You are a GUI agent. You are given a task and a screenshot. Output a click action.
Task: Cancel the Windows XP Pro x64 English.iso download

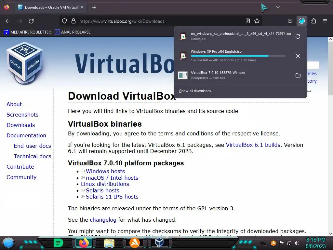coord(298,56)
